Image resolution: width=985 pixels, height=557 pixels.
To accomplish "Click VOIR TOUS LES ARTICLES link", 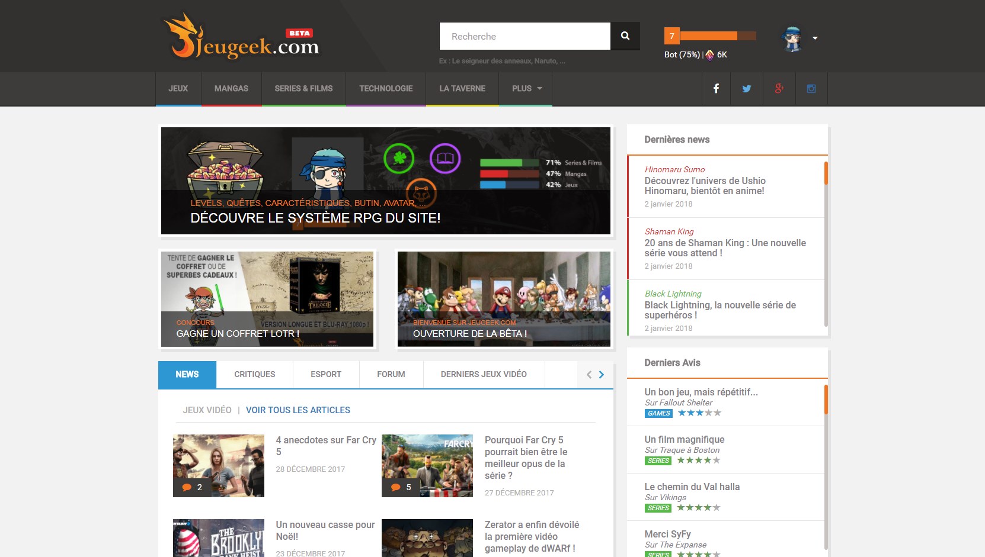I will (x=298, y=410).
